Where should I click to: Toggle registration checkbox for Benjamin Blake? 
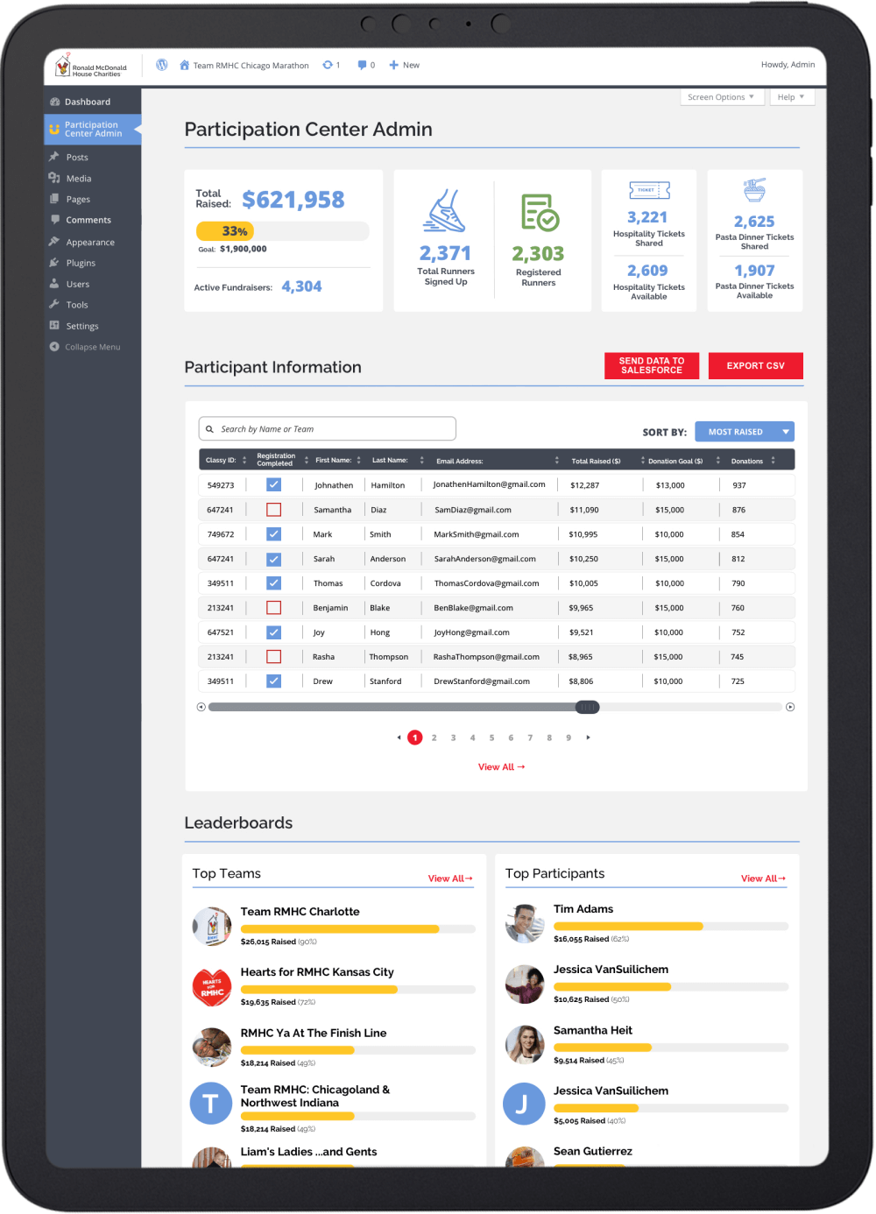[x=274, y=608]
